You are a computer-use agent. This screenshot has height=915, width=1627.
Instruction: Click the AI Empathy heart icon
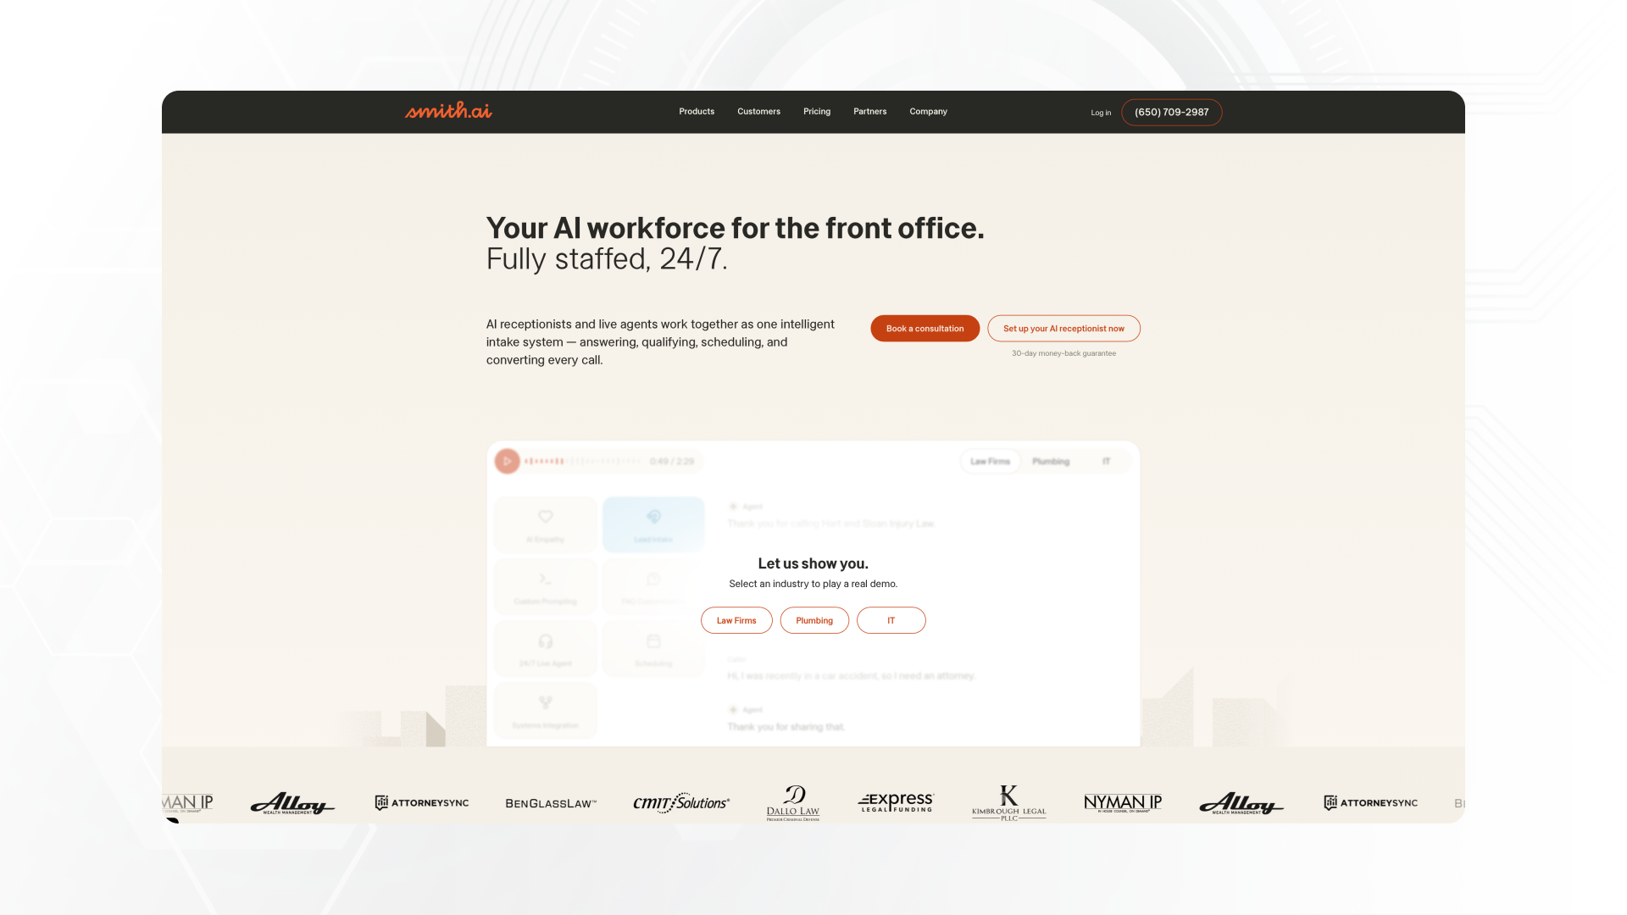pyautogui.click(x=545, y=517)
